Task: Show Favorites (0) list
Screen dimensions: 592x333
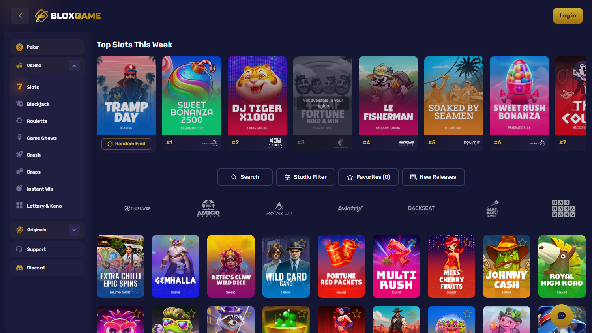Action: pyautogui.click(x=369, y=177)
